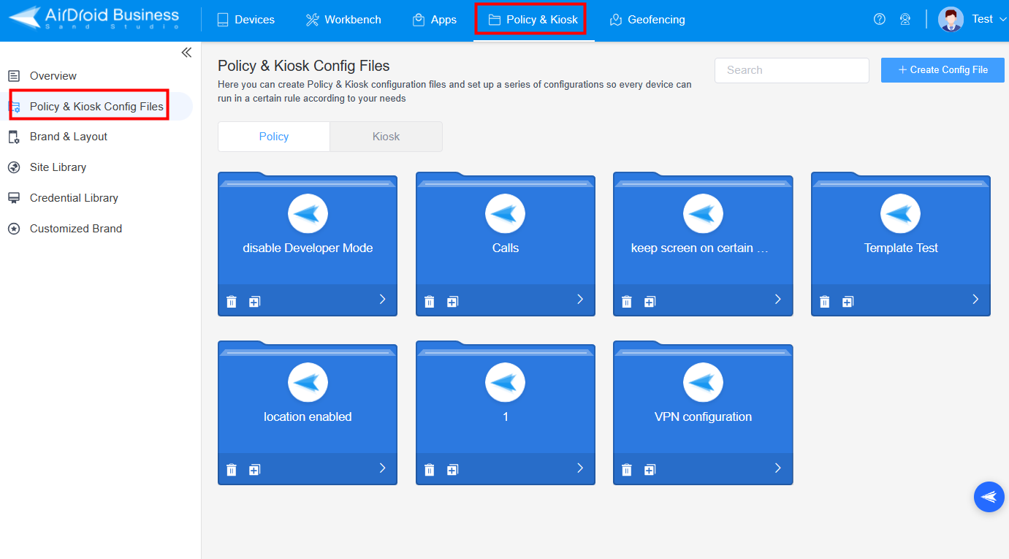
Task: Delete the 'disable Developer Mode' config file
Action: coord(232,302)
